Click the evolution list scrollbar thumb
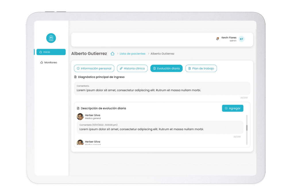The image size is (294, 196). tap(247, 128)
